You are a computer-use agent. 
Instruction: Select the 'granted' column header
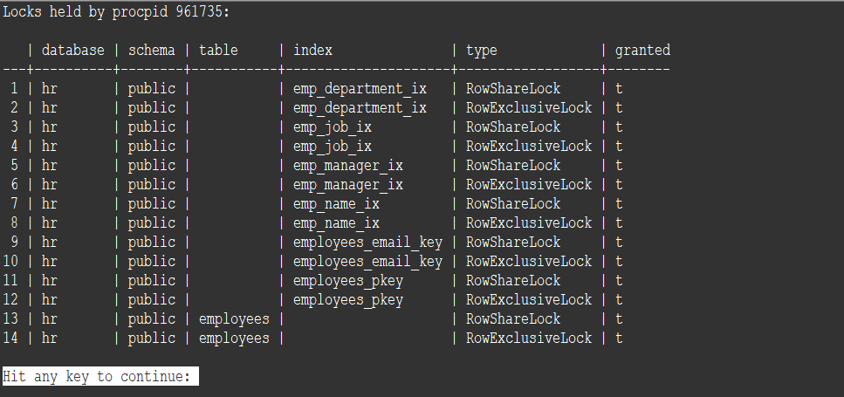(x=642, y=51)
